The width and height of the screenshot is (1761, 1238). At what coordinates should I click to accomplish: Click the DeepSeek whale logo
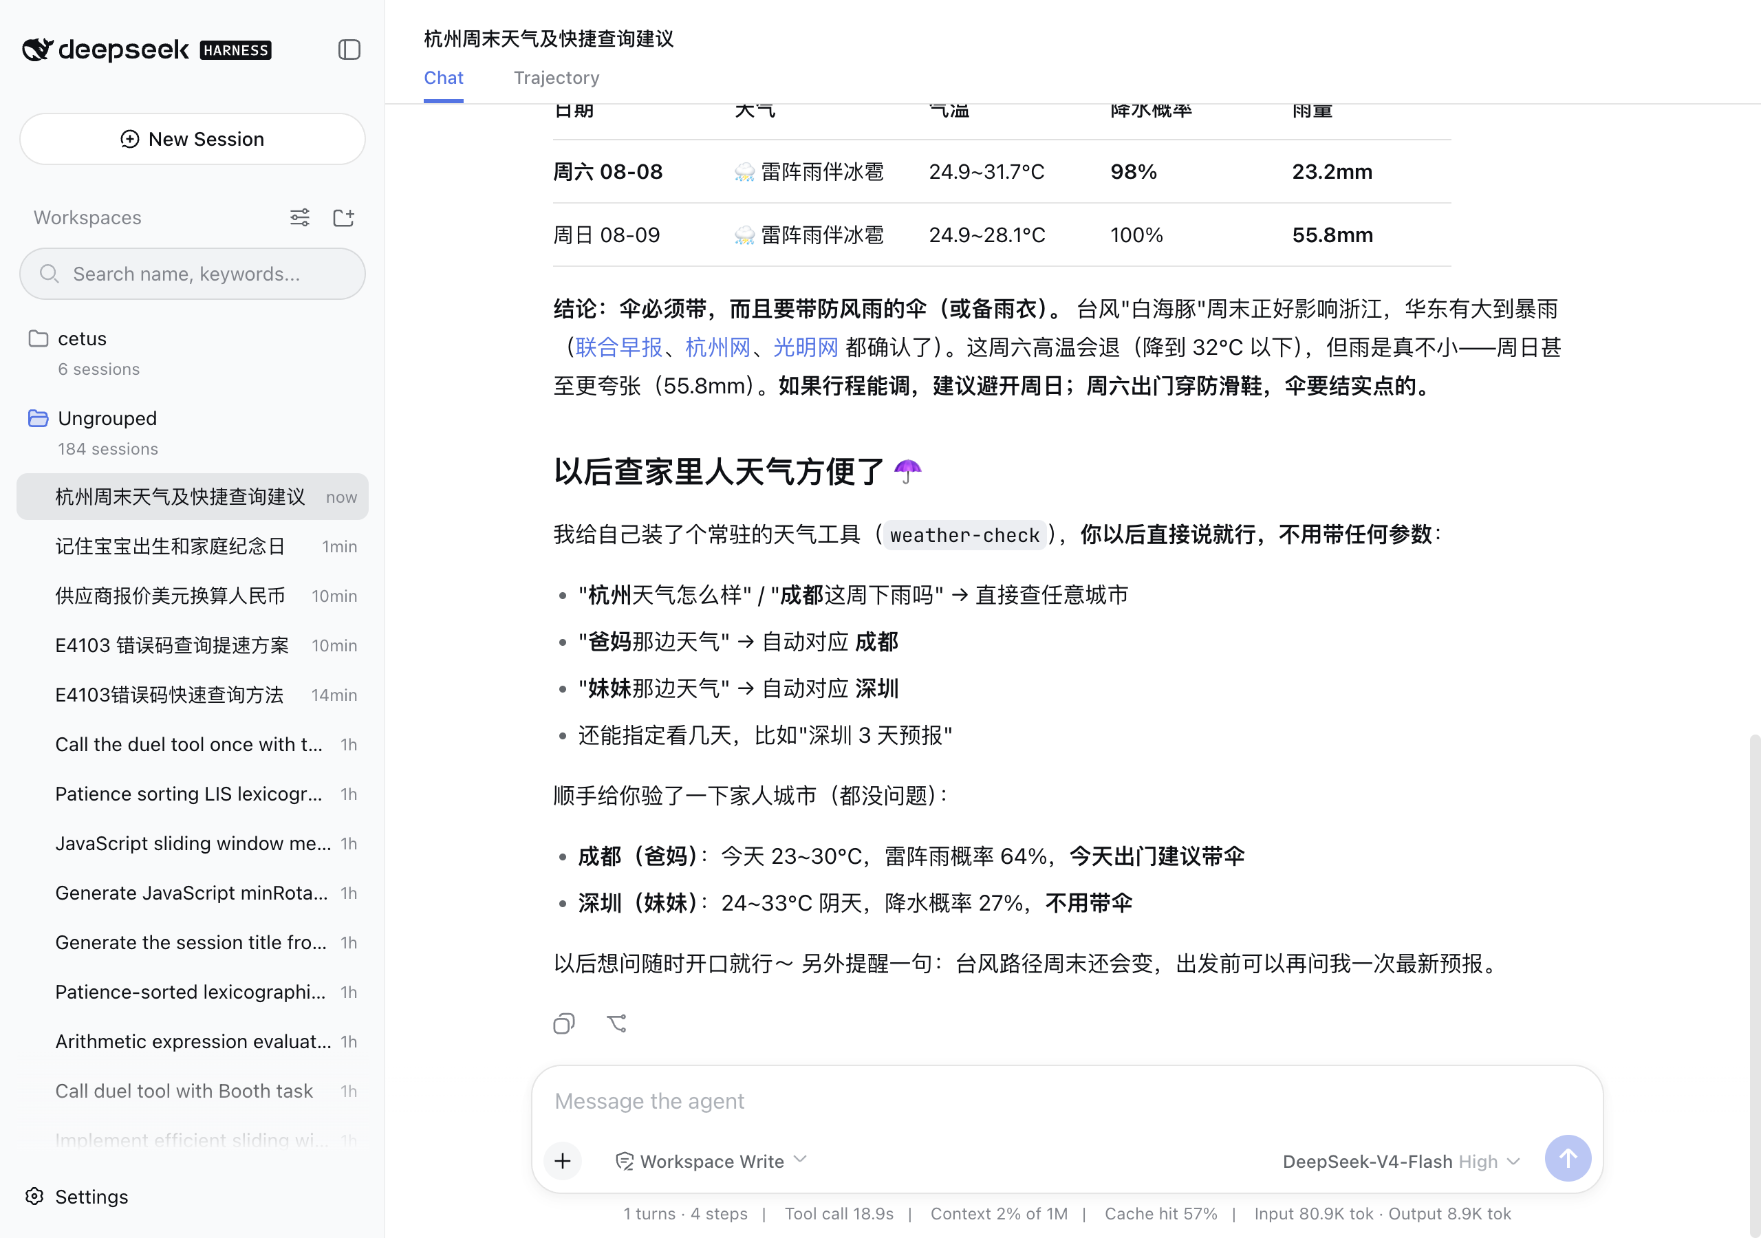pyautogui.click(x=38, y=50)
